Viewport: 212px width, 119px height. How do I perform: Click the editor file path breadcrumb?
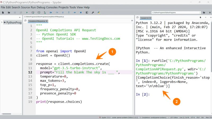pos(44,17)
